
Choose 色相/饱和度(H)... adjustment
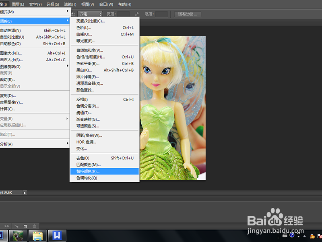(105, 57)
